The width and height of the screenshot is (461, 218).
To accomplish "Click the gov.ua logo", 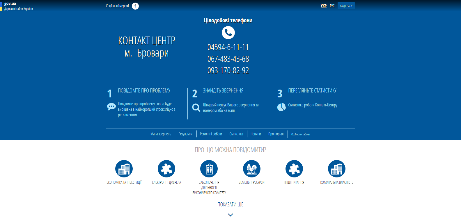I will click(10, 4).
